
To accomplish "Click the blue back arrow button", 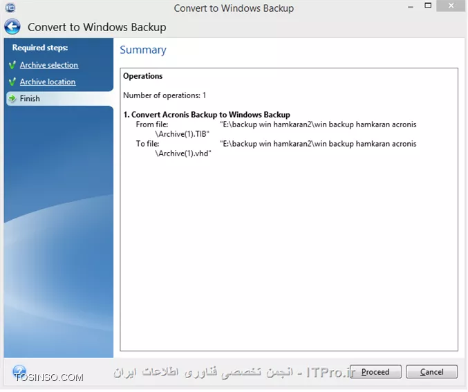I will (x=12, y=26).
